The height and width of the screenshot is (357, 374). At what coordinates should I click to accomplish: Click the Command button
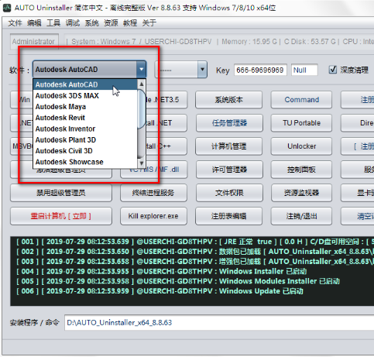pos(301,100)
